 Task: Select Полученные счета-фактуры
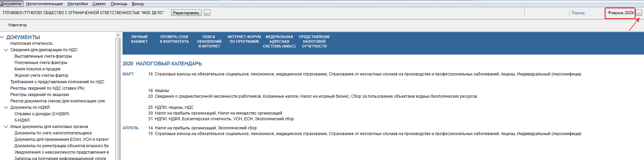click(41, 63)
